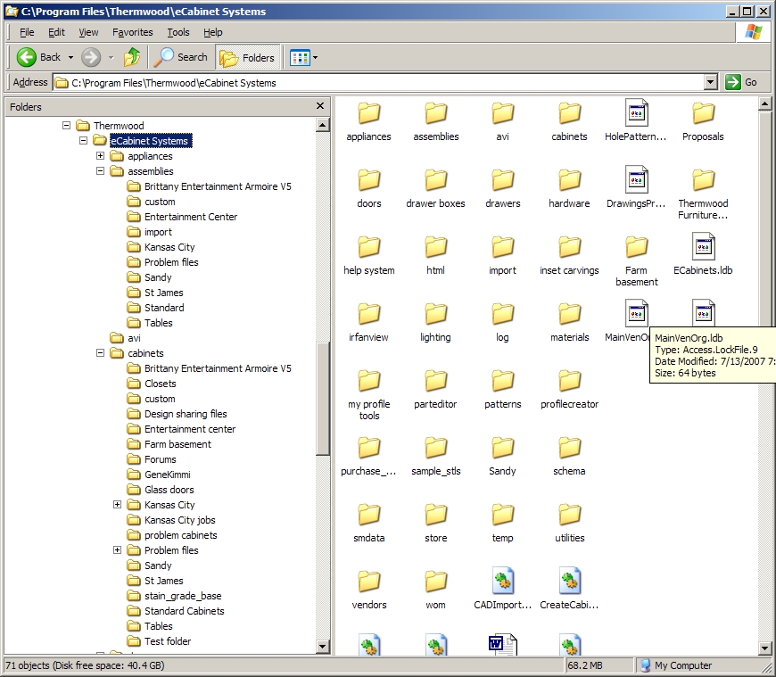Go up one folder level icon
The width and height of the screenshot is (776, 677).
point(132,57)
